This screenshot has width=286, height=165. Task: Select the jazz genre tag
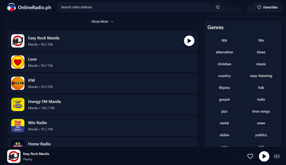[224, 111]
